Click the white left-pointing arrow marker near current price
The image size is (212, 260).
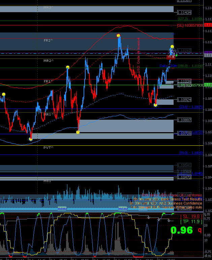pos(174,54)
